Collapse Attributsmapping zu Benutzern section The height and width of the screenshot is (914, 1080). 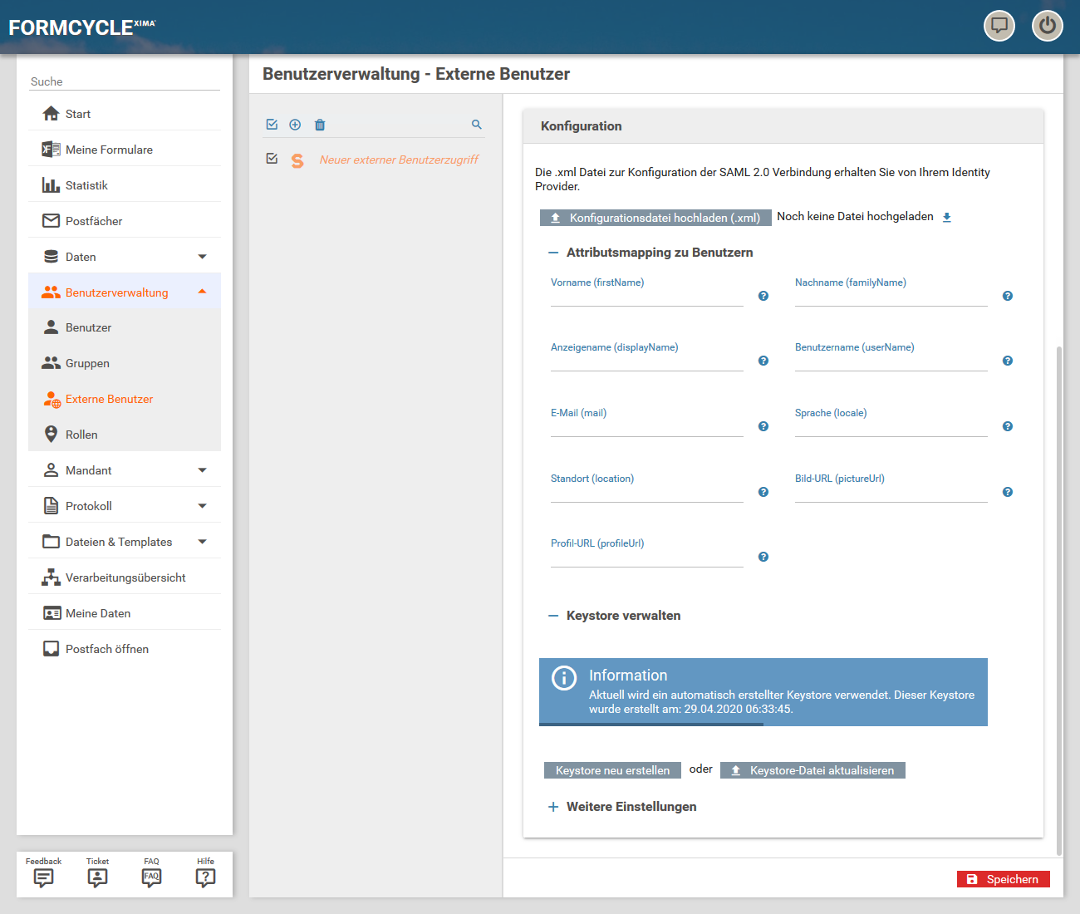[553, 253]
